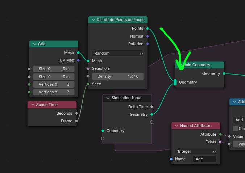245x173 pixels.
Task: Click the Seconds output socket
Action: pyautogui.click(x=76, y=113)
